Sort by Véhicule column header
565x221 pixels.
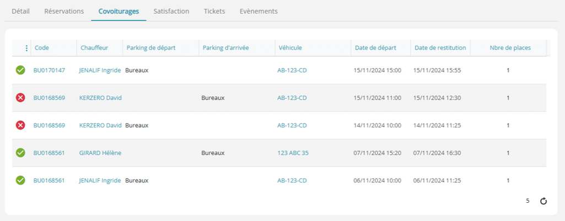click(290, 48)
